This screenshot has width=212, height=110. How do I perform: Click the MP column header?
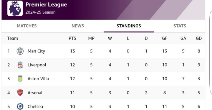point(91,38)
